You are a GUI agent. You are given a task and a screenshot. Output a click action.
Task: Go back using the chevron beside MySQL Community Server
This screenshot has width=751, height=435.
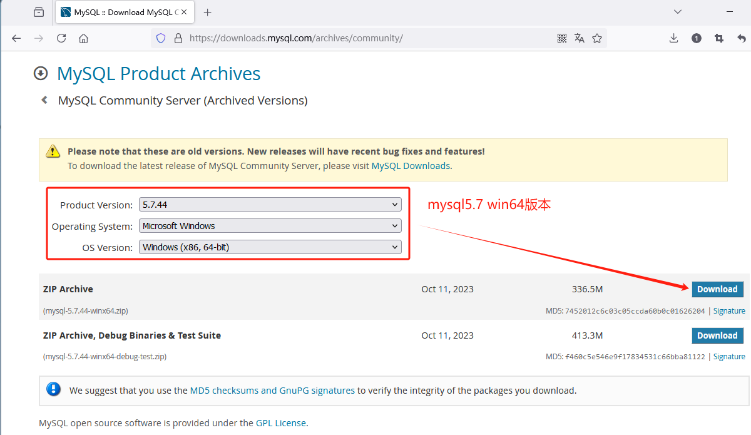click(x=44, y=100)
